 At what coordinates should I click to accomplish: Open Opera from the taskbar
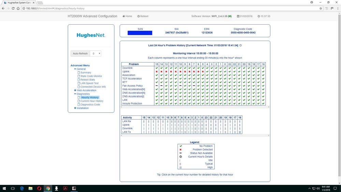(39, 188)
